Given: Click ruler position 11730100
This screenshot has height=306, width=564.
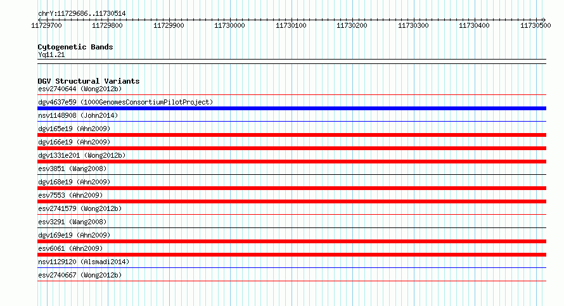Looking at the screenshot, I should tap(291, 25).
